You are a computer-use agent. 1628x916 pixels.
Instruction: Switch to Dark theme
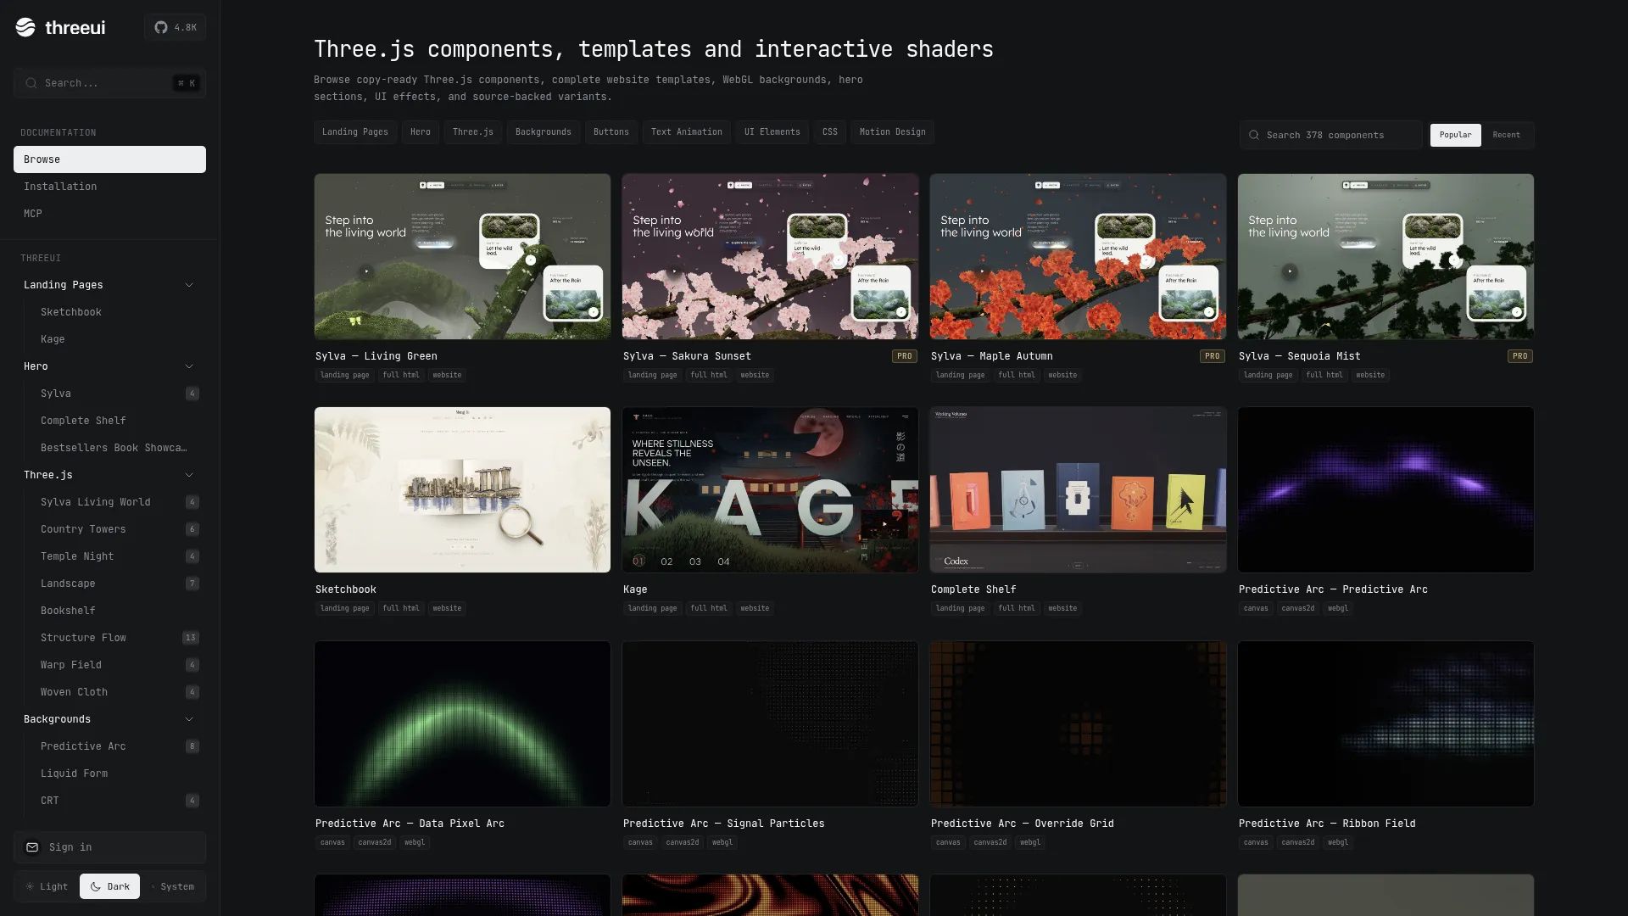(109, 886)
